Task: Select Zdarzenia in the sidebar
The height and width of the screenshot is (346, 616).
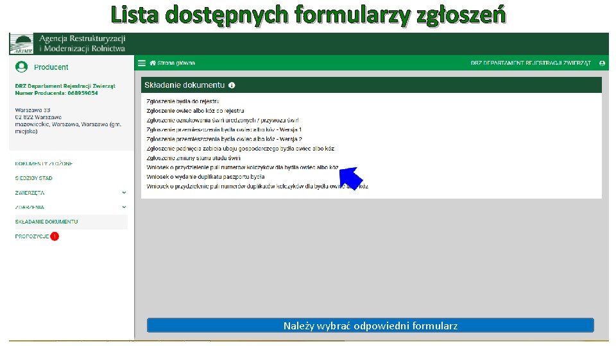Action: [30, 207]
